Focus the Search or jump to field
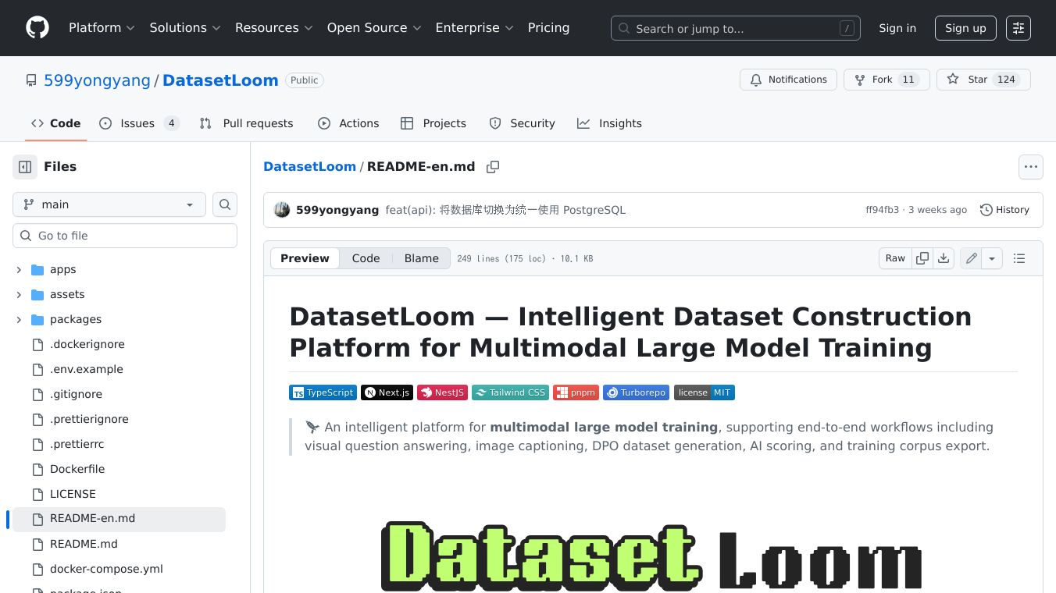The image size is (1056, 593). [736, 28]
